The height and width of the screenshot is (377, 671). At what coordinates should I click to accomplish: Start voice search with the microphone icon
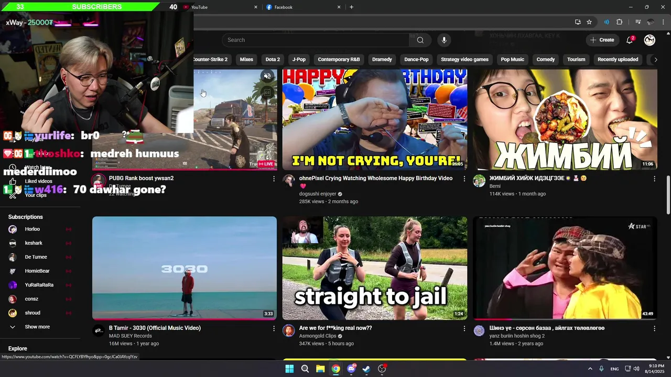pos(444,40)
